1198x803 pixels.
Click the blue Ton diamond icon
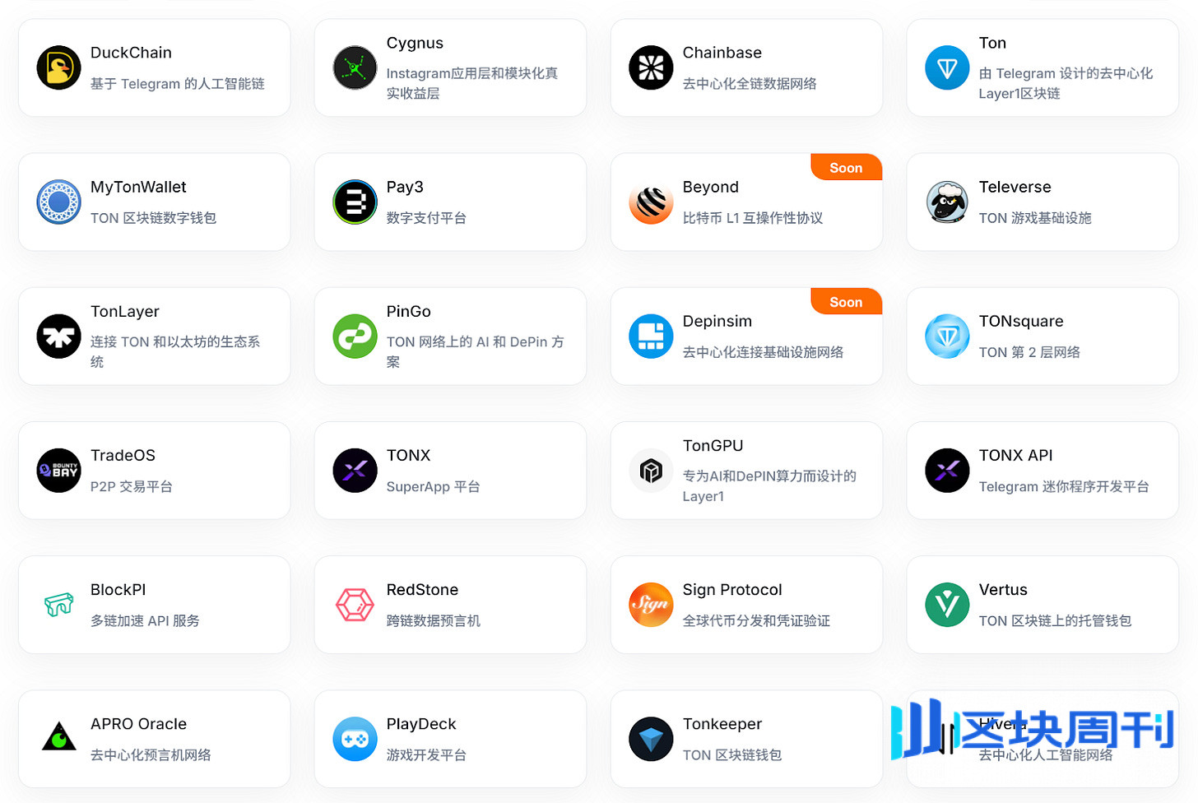(947, 67)
